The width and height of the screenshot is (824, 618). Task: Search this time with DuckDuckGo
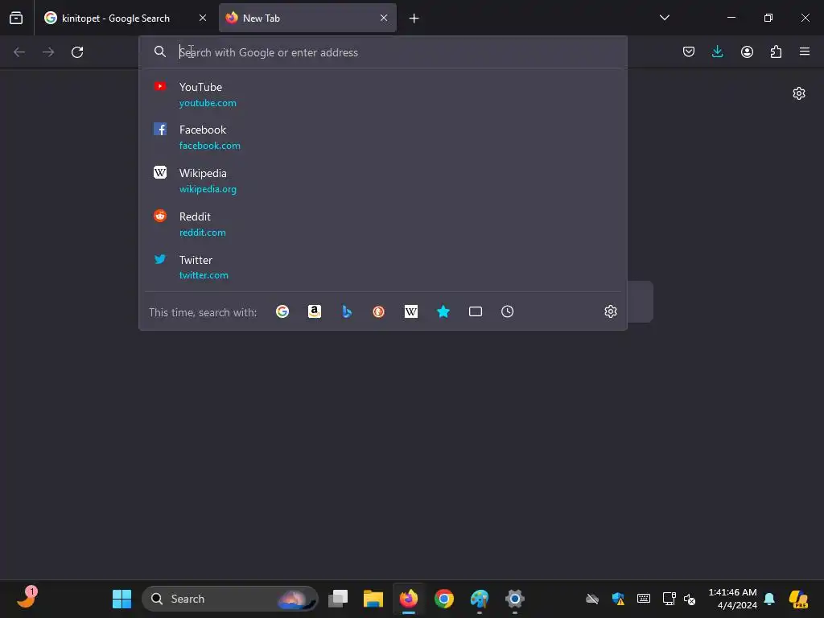[378, 311]
